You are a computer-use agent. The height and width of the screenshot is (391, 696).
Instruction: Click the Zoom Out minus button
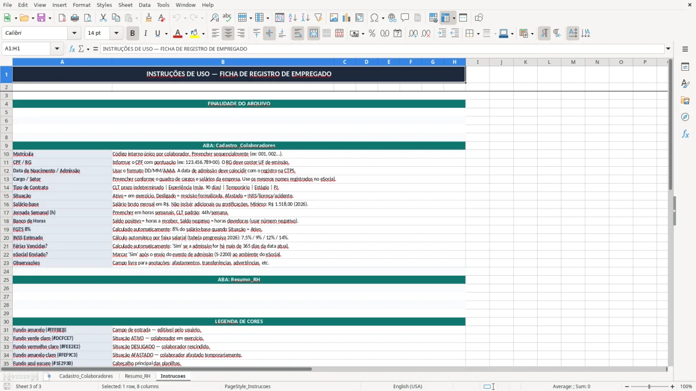pyautogui.click(x=626, y=386)
